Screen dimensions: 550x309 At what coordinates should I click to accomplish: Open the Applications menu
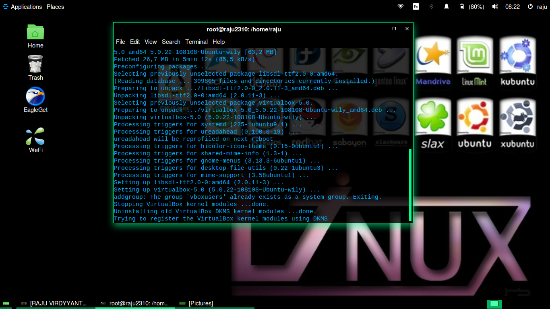tap(22, 7)
